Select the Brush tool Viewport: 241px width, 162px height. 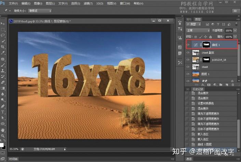[3, 65]
